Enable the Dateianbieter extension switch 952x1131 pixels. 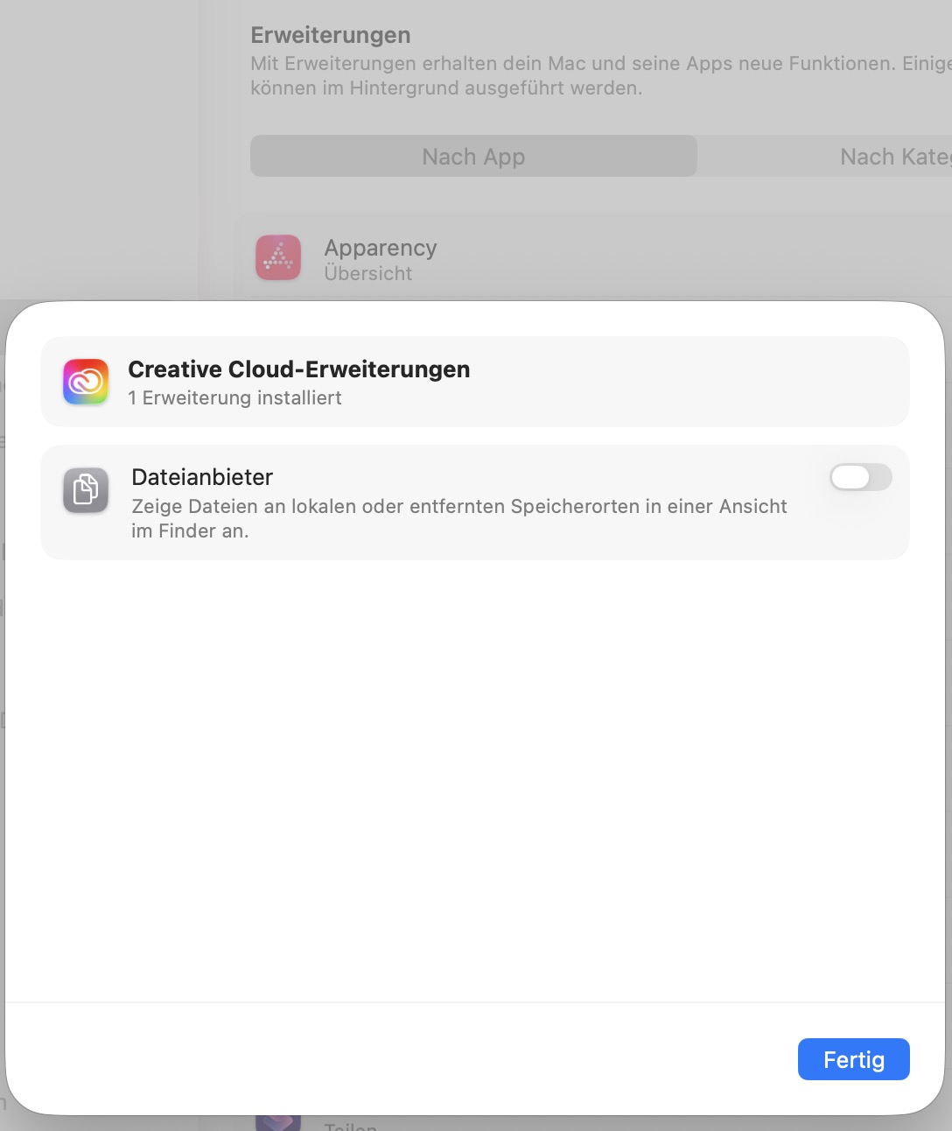click(x=861, y=477)
